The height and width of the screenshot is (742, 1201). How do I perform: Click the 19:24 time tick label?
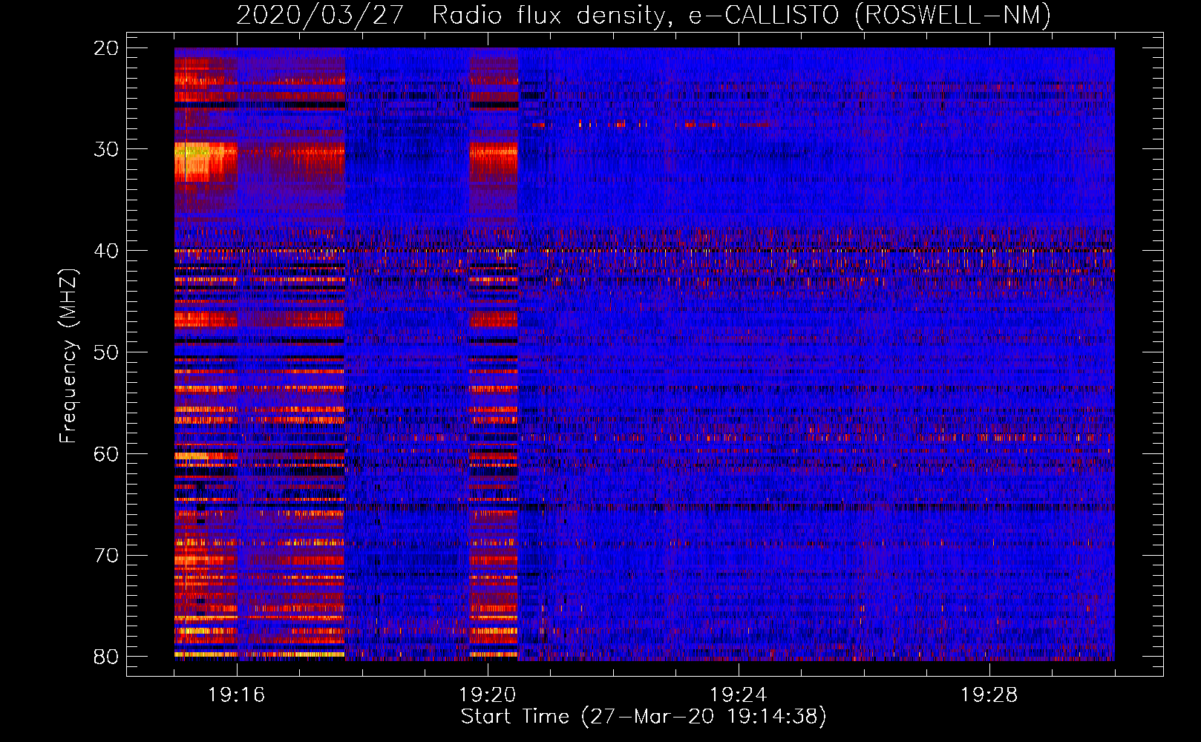pos(739,695)
